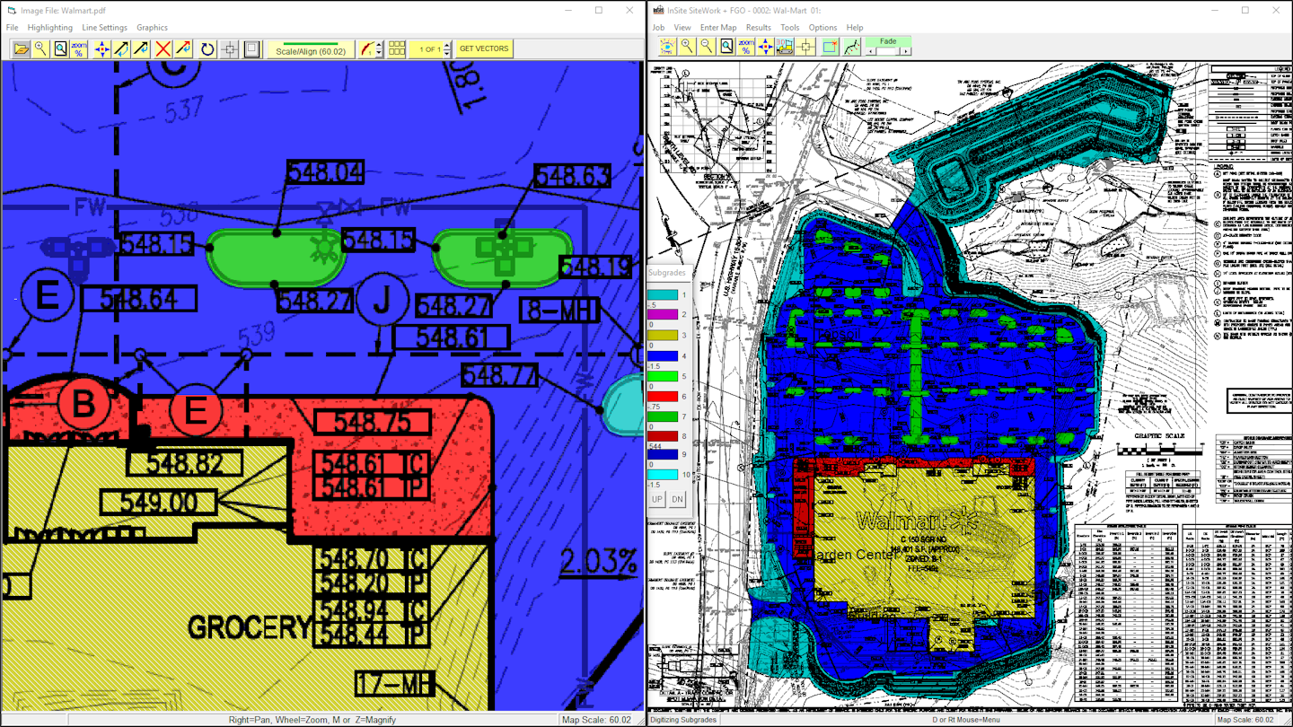The height and width of the screenshot is (727, 1293).
Task: Select subgrade 7 dark green swatch
Action: 663,416
